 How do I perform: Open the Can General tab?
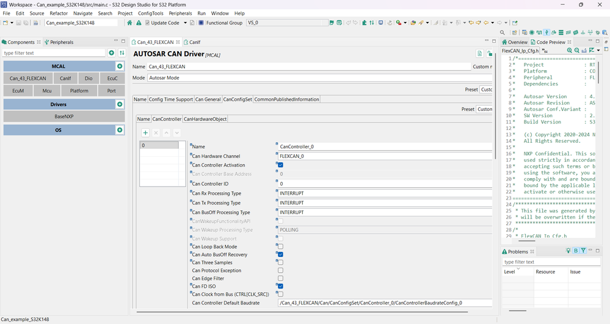[208, 99]
